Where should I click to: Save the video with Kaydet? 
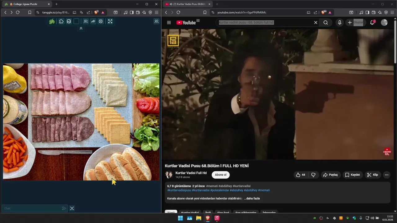(352, 175)
